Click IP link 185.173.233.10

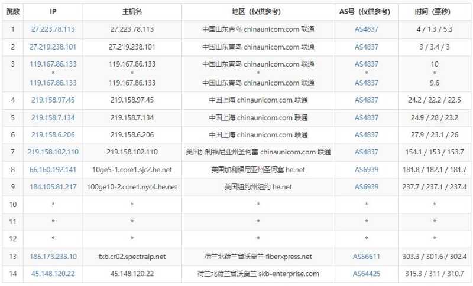click(x=53, y=257)
